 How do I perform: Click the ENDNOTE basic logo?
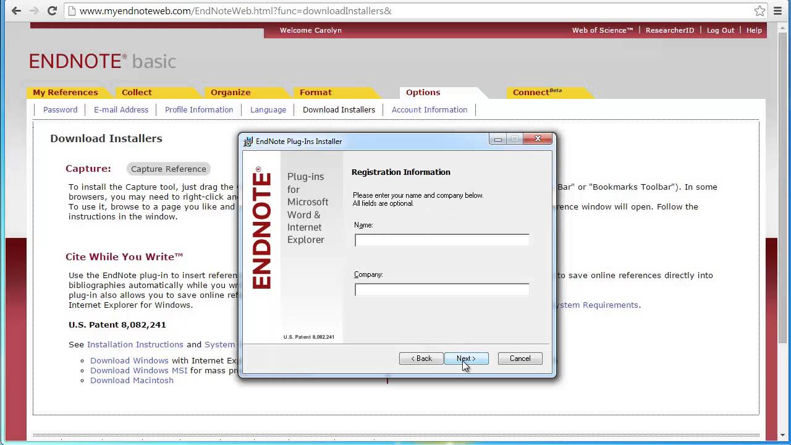103,61
